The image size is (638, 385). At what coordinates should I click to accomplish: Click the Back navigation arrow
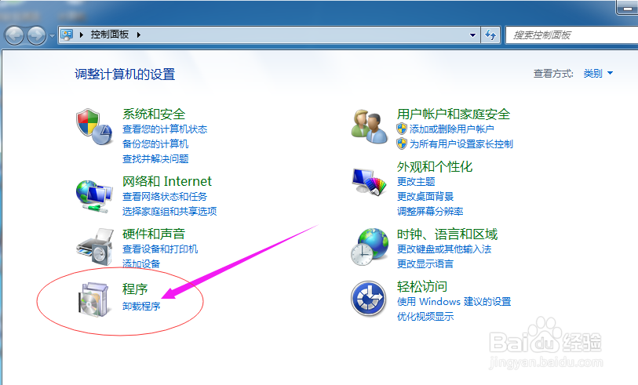(x=14, y=35)
